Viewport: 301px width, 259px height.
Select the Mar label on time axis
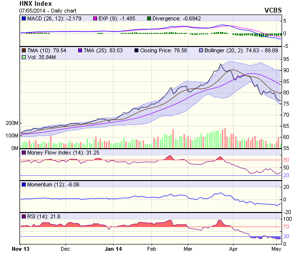tap(188, 249)
